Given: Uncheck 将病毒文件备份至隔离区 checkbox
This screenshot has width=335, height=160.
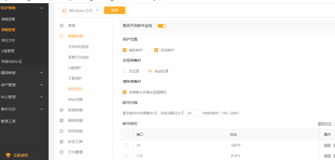Looking at the screenshot, I should (x=124, y=92).
